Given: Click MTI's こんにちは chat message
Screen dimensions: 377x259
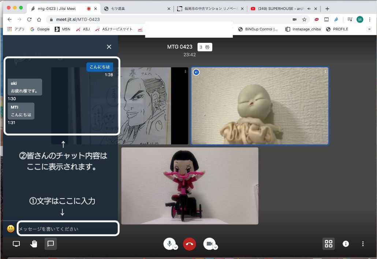Looking at the screenshot, I should click(21, 111).
